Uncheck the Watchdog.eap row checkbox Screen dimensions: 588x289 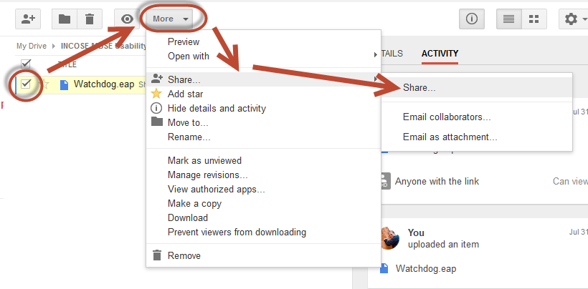point(26,84)
